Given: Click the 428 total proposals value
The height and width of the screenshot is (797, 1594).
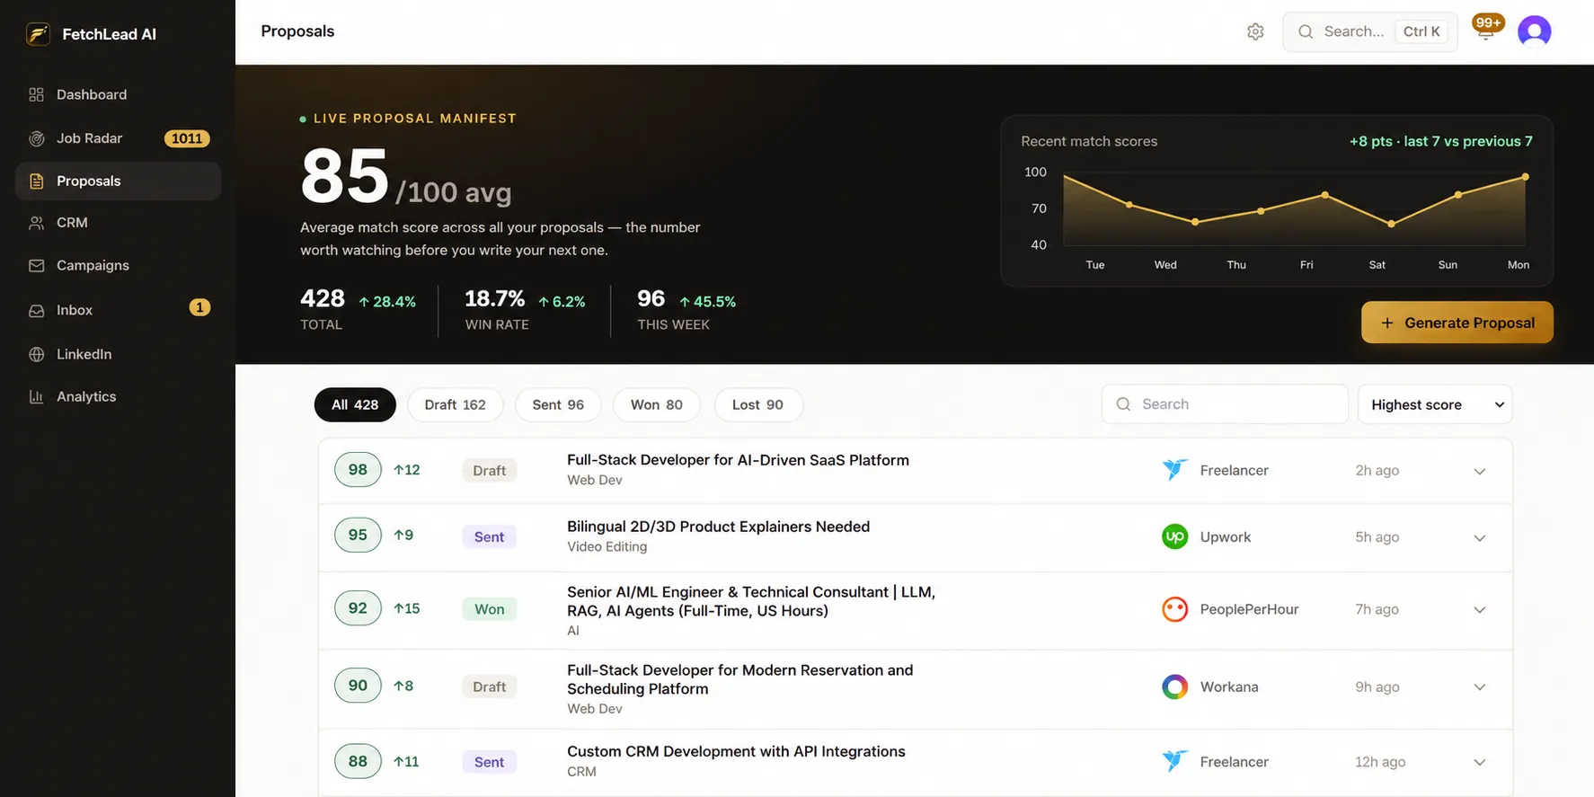Looking at the screenshot, I should tap(323, 298).
